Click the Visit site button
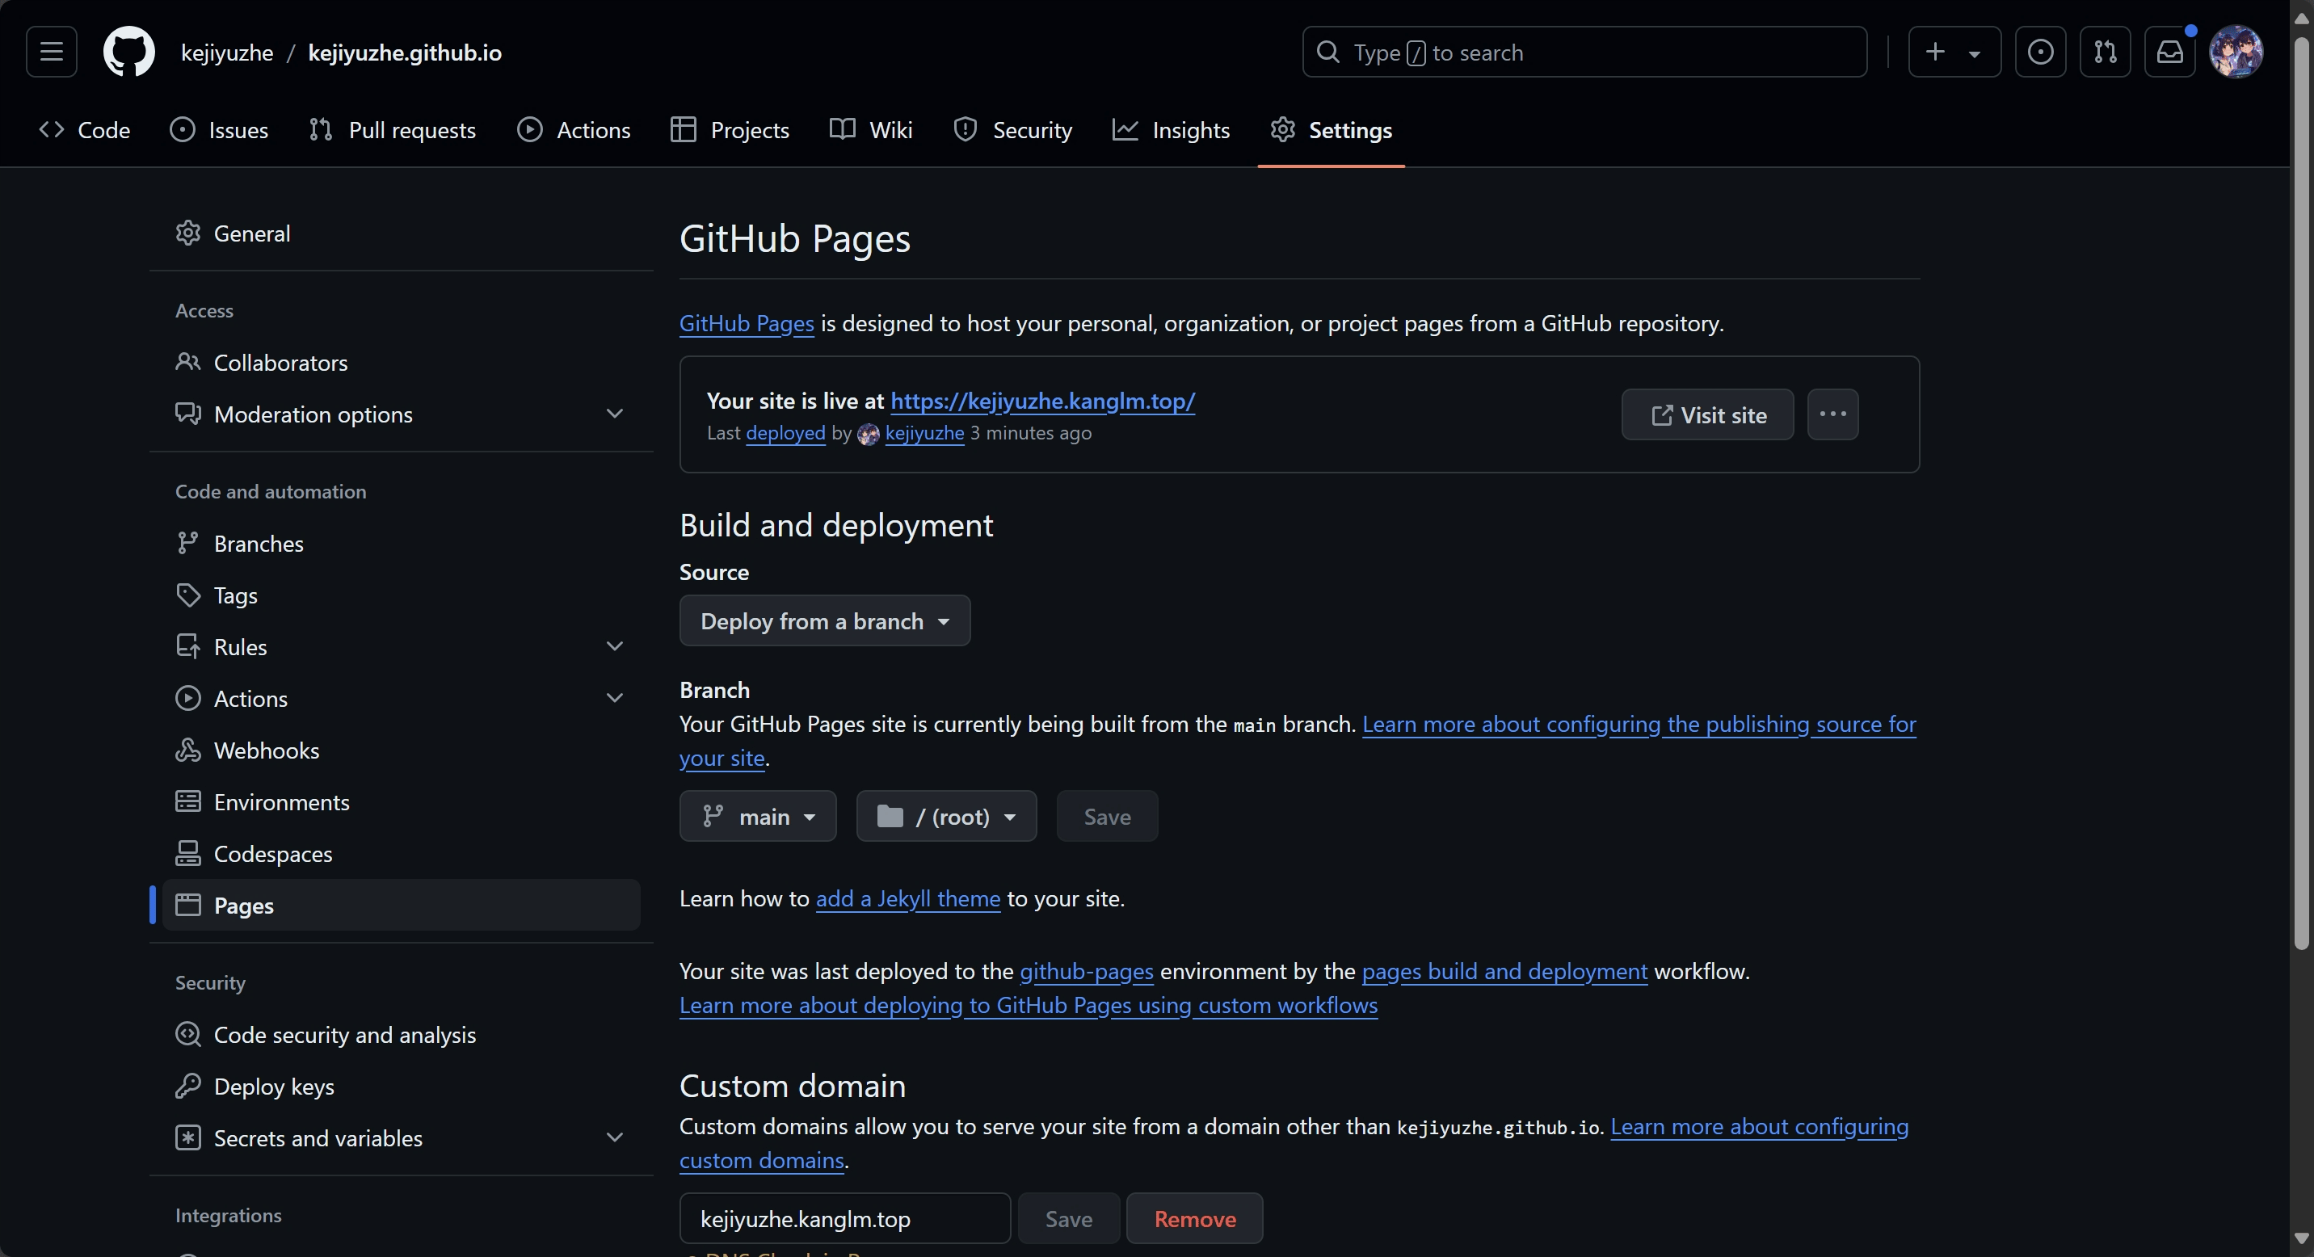The height and width of the screenshot is (1257, 2314). click(x=1708, y=414)
